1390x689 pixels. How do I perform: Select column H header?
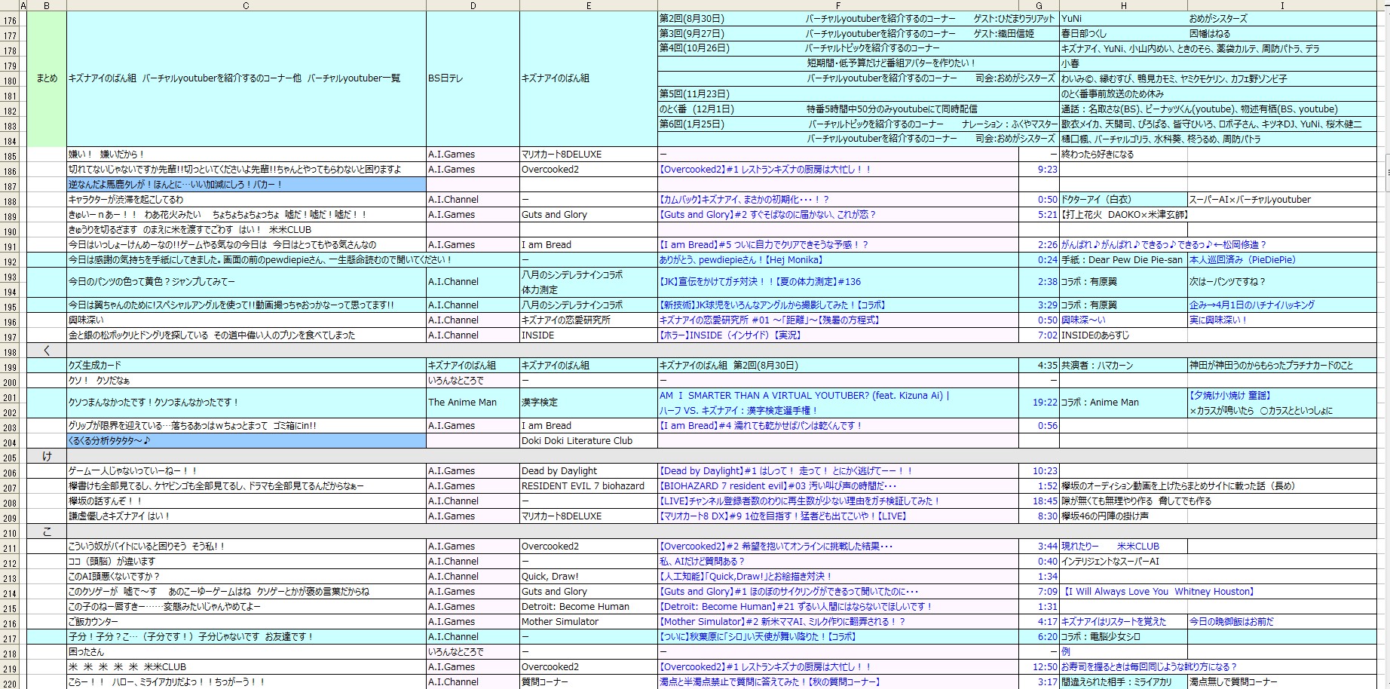(1123, 5)
